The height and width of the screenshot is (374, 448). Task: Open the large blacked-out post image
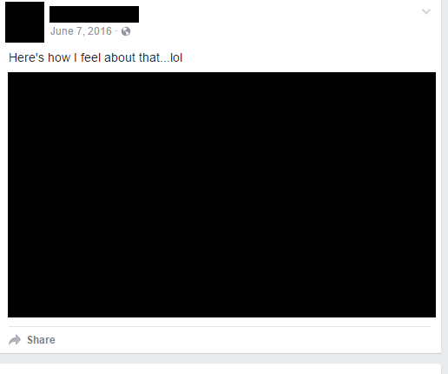click(221, 195)
